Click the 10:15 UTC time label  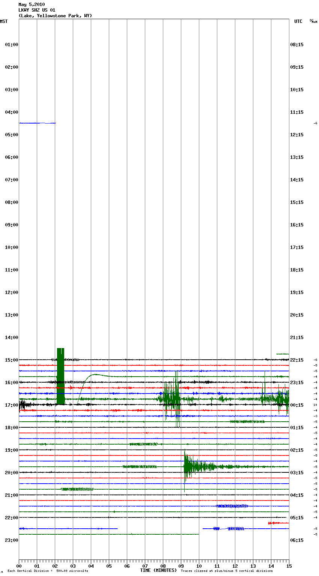pyautogui.click(x=297, y=90)
